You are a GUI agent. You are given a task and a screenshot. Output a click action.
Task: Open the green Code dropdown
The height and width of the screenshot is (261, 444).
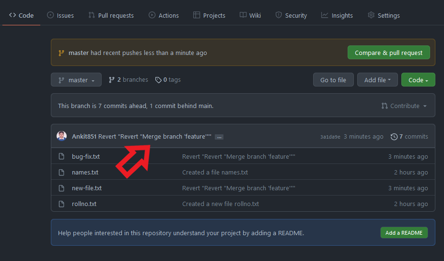click(x=418, y=80)
